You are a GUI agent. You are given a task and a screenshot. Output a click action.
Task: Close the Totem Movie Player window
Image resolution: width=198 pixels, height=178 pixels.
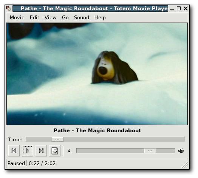point(186,8)
